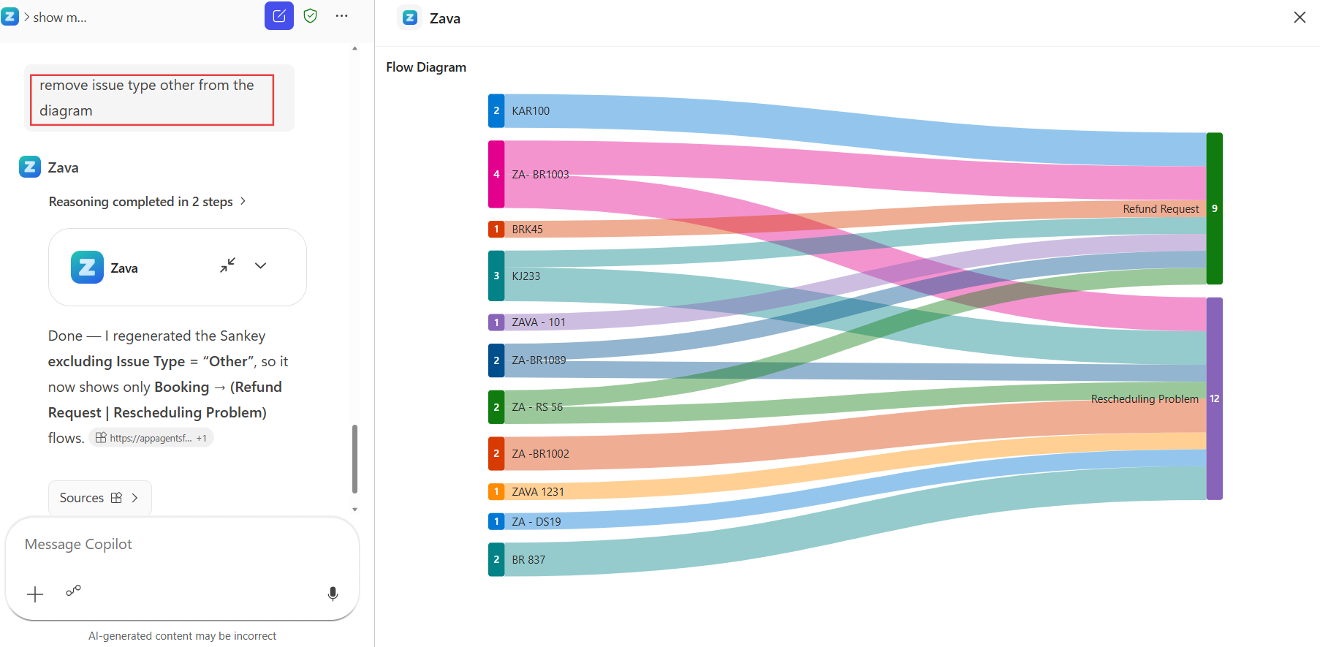Image resolution: width=1320 pixels, height=647 pixels.
Task: Select the purple Rescheduling Problem node bar
Action: coord(1215,398)
